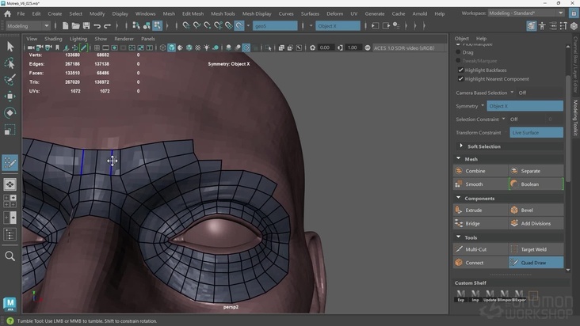Activate the Move tool in toolbox
This screenshot has width=580, height=326.
point(10,97)
